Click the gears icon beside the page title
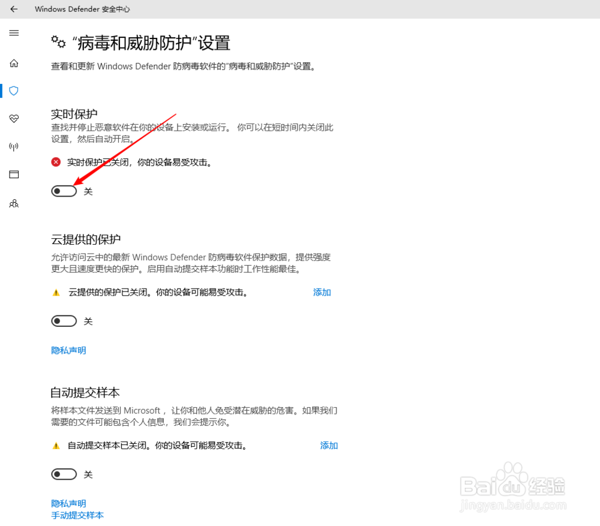600x526 pixels. (59, 42)
